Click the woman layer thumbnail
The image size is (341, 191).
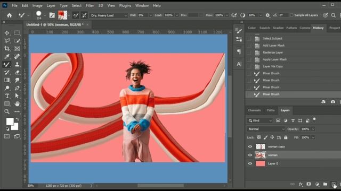[x=261, y=155]
